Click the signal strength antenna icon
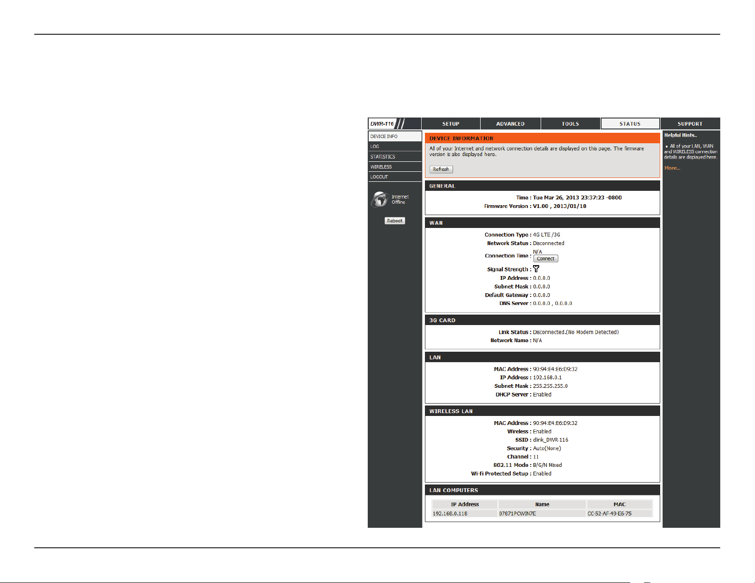Viewport: 755px width, 583px height. (536, 269)
